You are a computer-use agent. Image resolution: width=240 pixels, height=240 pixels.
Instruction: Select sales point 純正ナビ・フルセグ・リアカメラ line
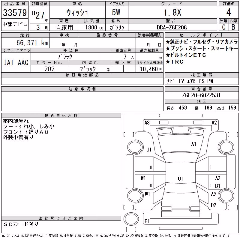click(202, 42)
